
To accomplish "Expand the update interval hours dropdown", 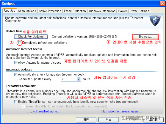I will pos(78,79).
